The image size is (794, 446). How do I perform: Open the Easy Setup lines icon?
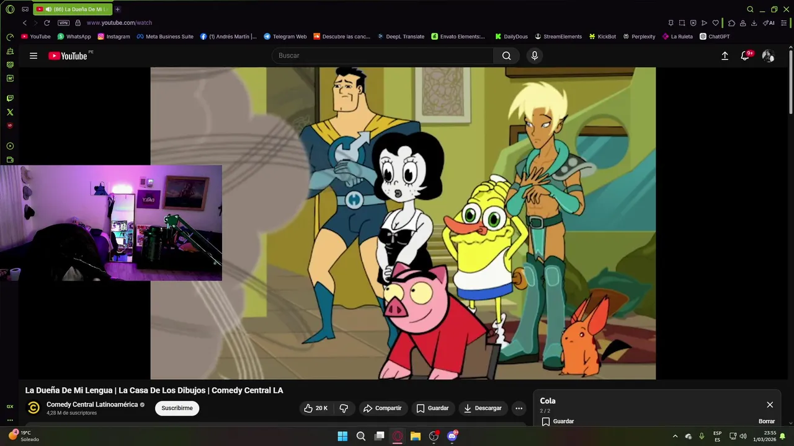(783, 23)
